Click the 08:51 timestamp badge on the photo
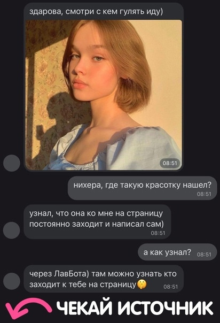Screen dimensions: 220x323 pos(170,163)
